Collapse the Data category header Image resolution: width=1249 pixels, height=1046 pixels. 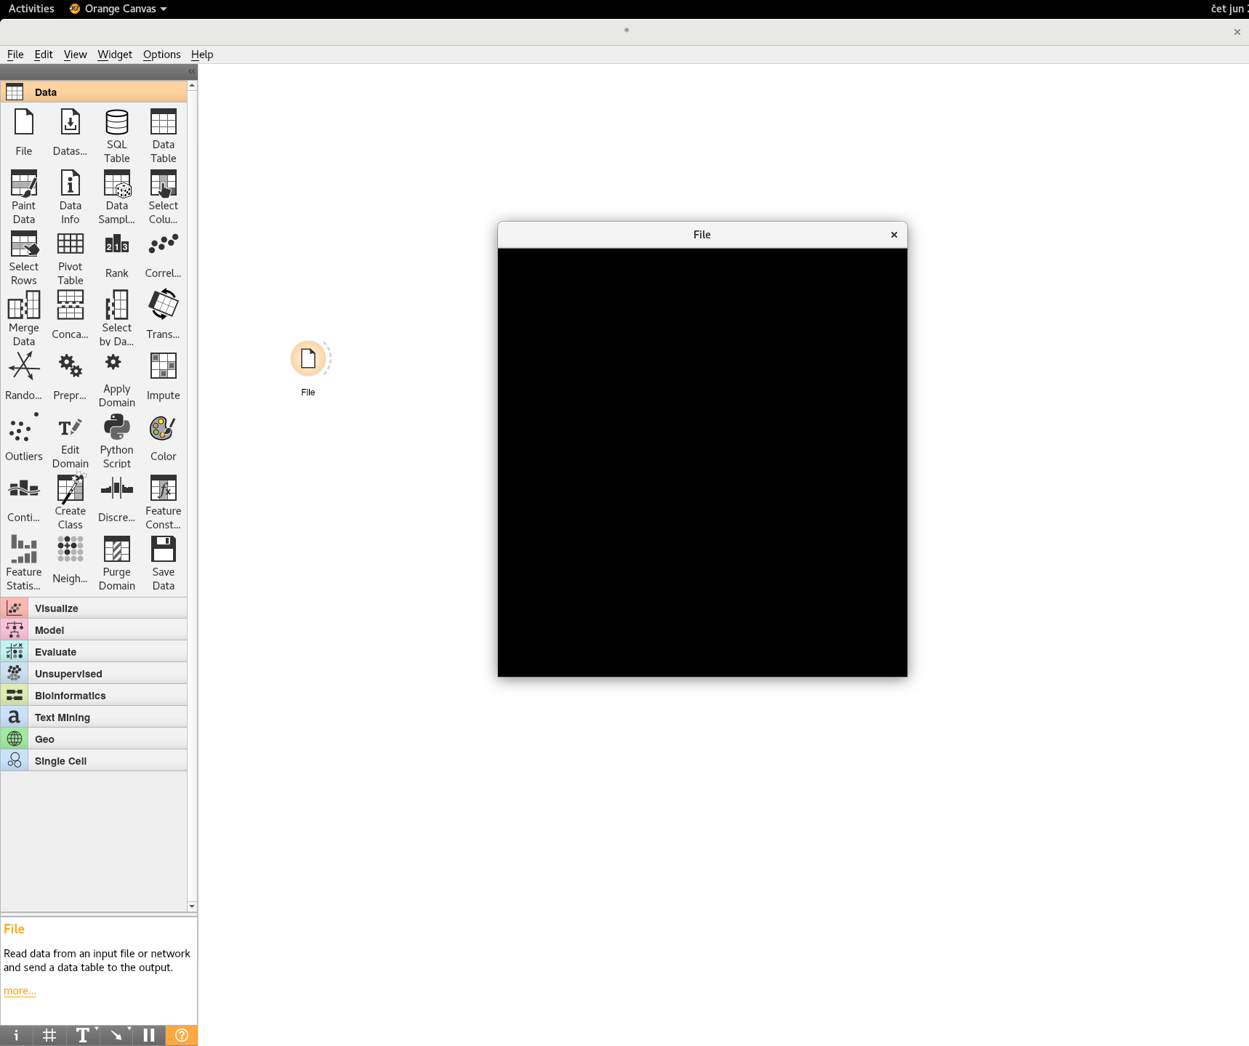94,92
